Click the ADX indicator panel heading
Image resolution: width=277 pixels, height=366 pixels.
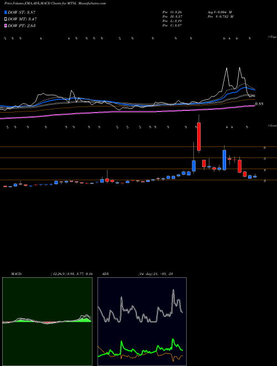106,274
